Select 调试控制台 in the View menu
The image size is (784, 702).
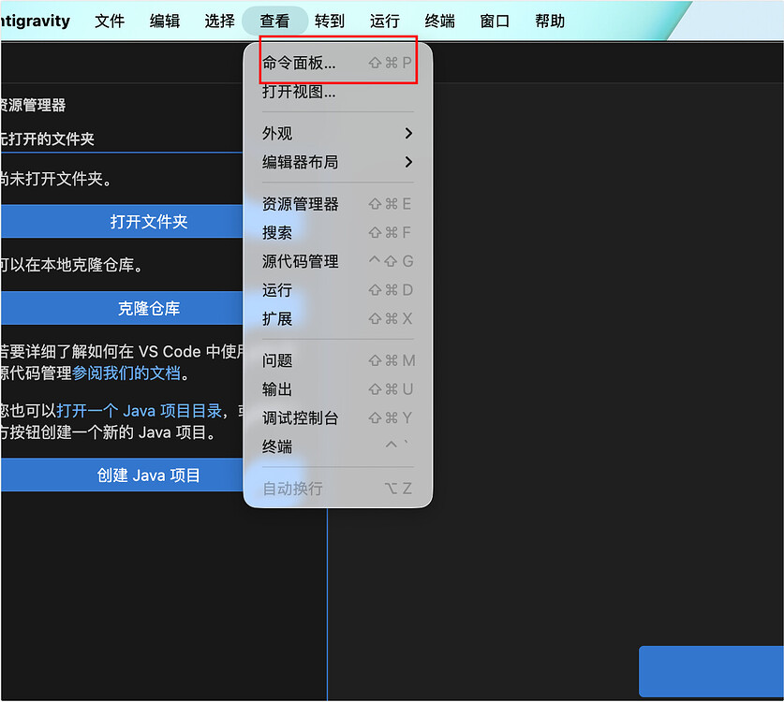coord(338,418)
